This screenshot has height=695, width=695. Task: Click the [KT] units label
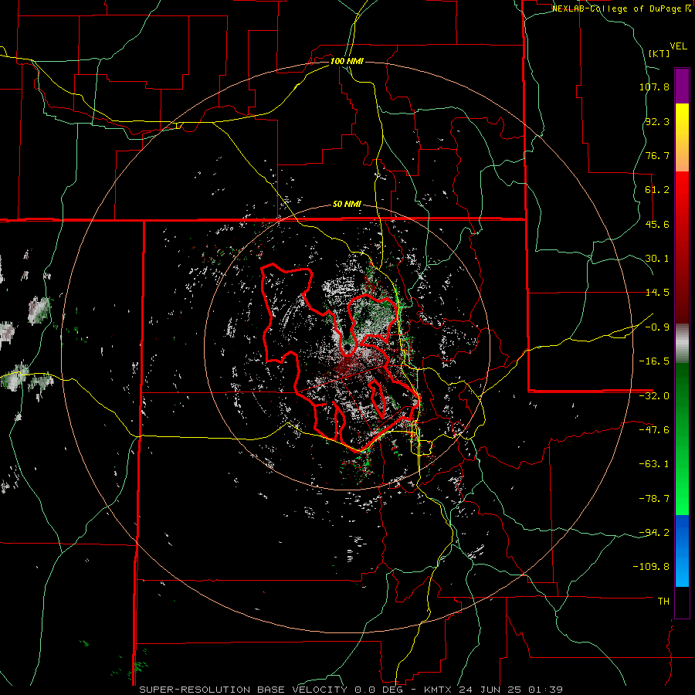tap(659, 53)
